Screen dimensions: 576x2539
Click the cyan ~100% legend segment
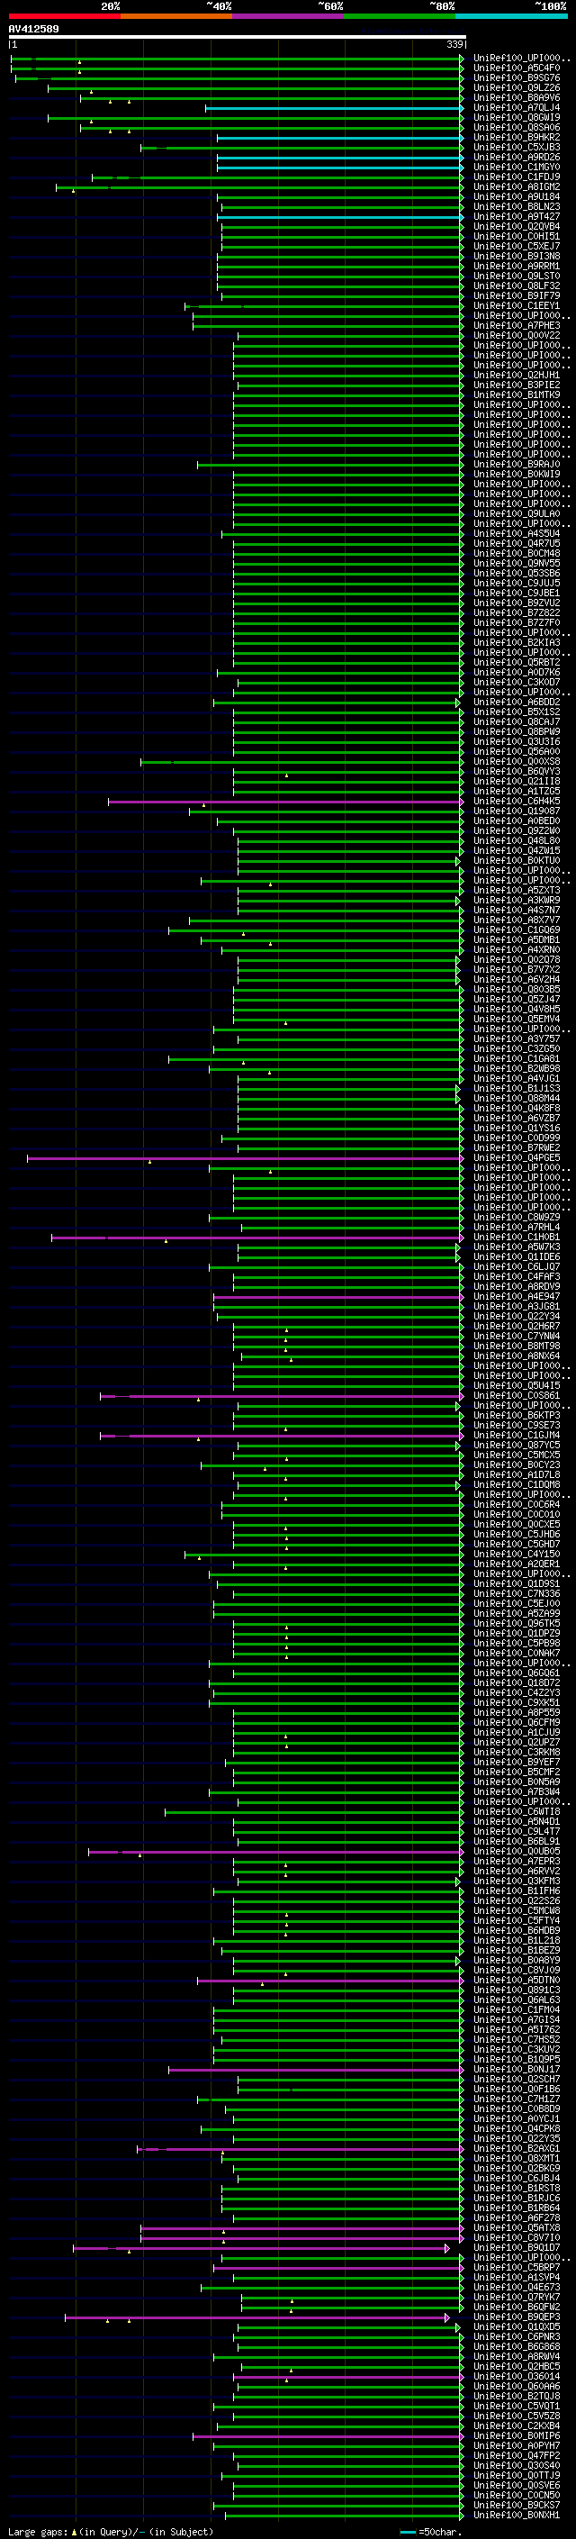pos(511,17)
